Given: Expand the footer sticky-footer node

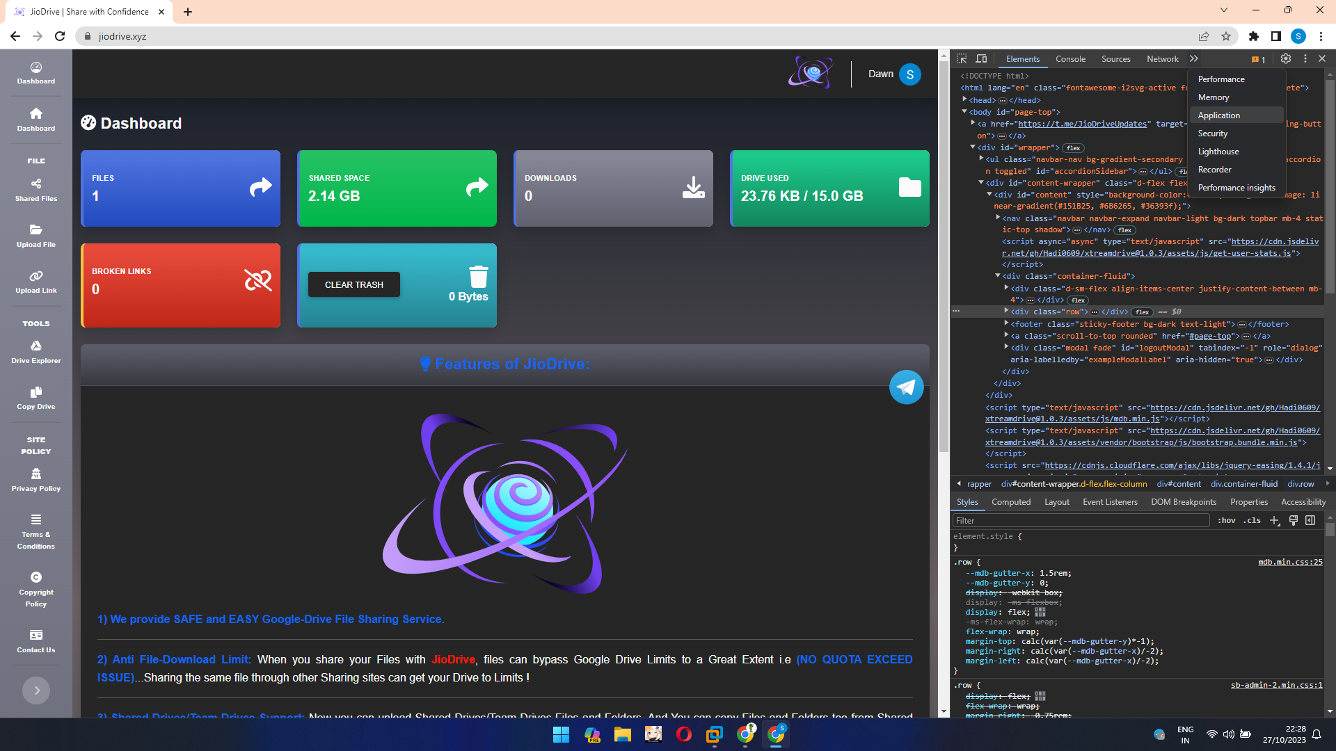Looking at the screenshot, I should click(x=1006, y=324).
